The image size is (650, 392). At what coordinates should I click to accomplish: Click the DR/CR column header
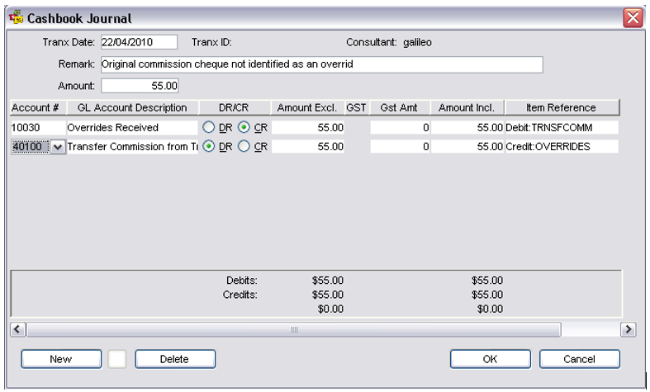pyautogui.click(x=235, y=108)
